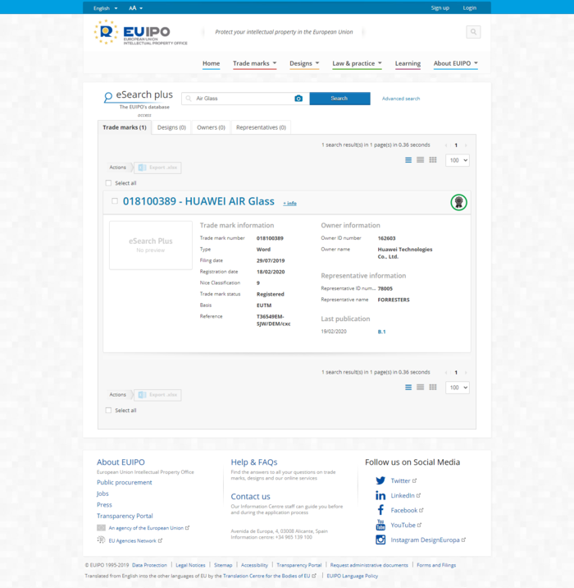Switch to top grid view icon
Viewport: 574px width, 588px height.
[x=433, y=160]
